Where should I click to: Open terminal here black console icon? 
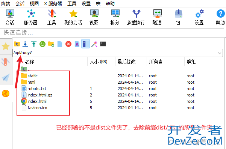tap(103, 44)
